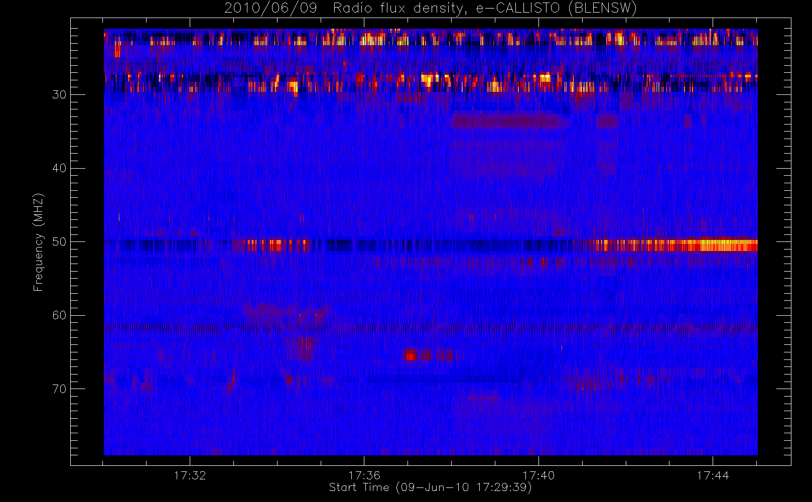Image resolution: width=812 pixels, height=502 pixels.
Task: Click the 17:44 time tick label
Action: (x=713, y=475)
